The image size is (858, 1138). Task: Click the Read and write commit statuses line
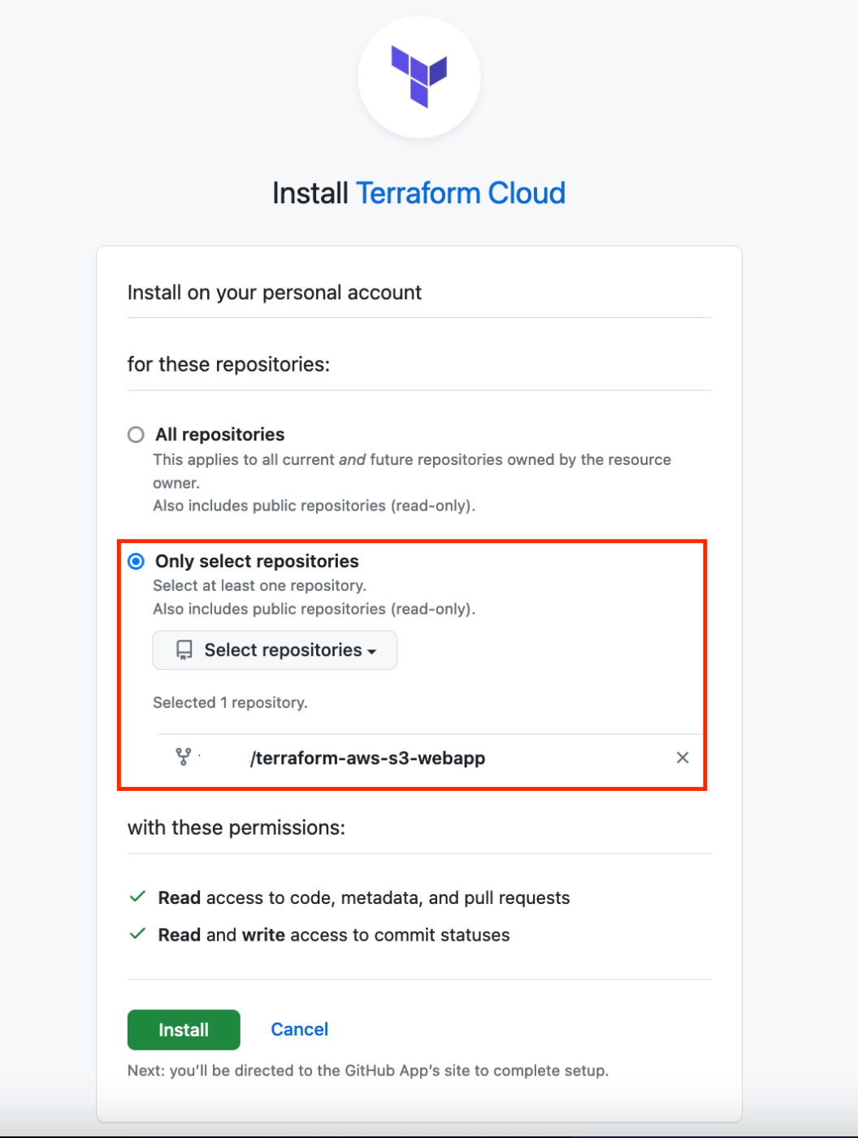(x=334, y=935)
